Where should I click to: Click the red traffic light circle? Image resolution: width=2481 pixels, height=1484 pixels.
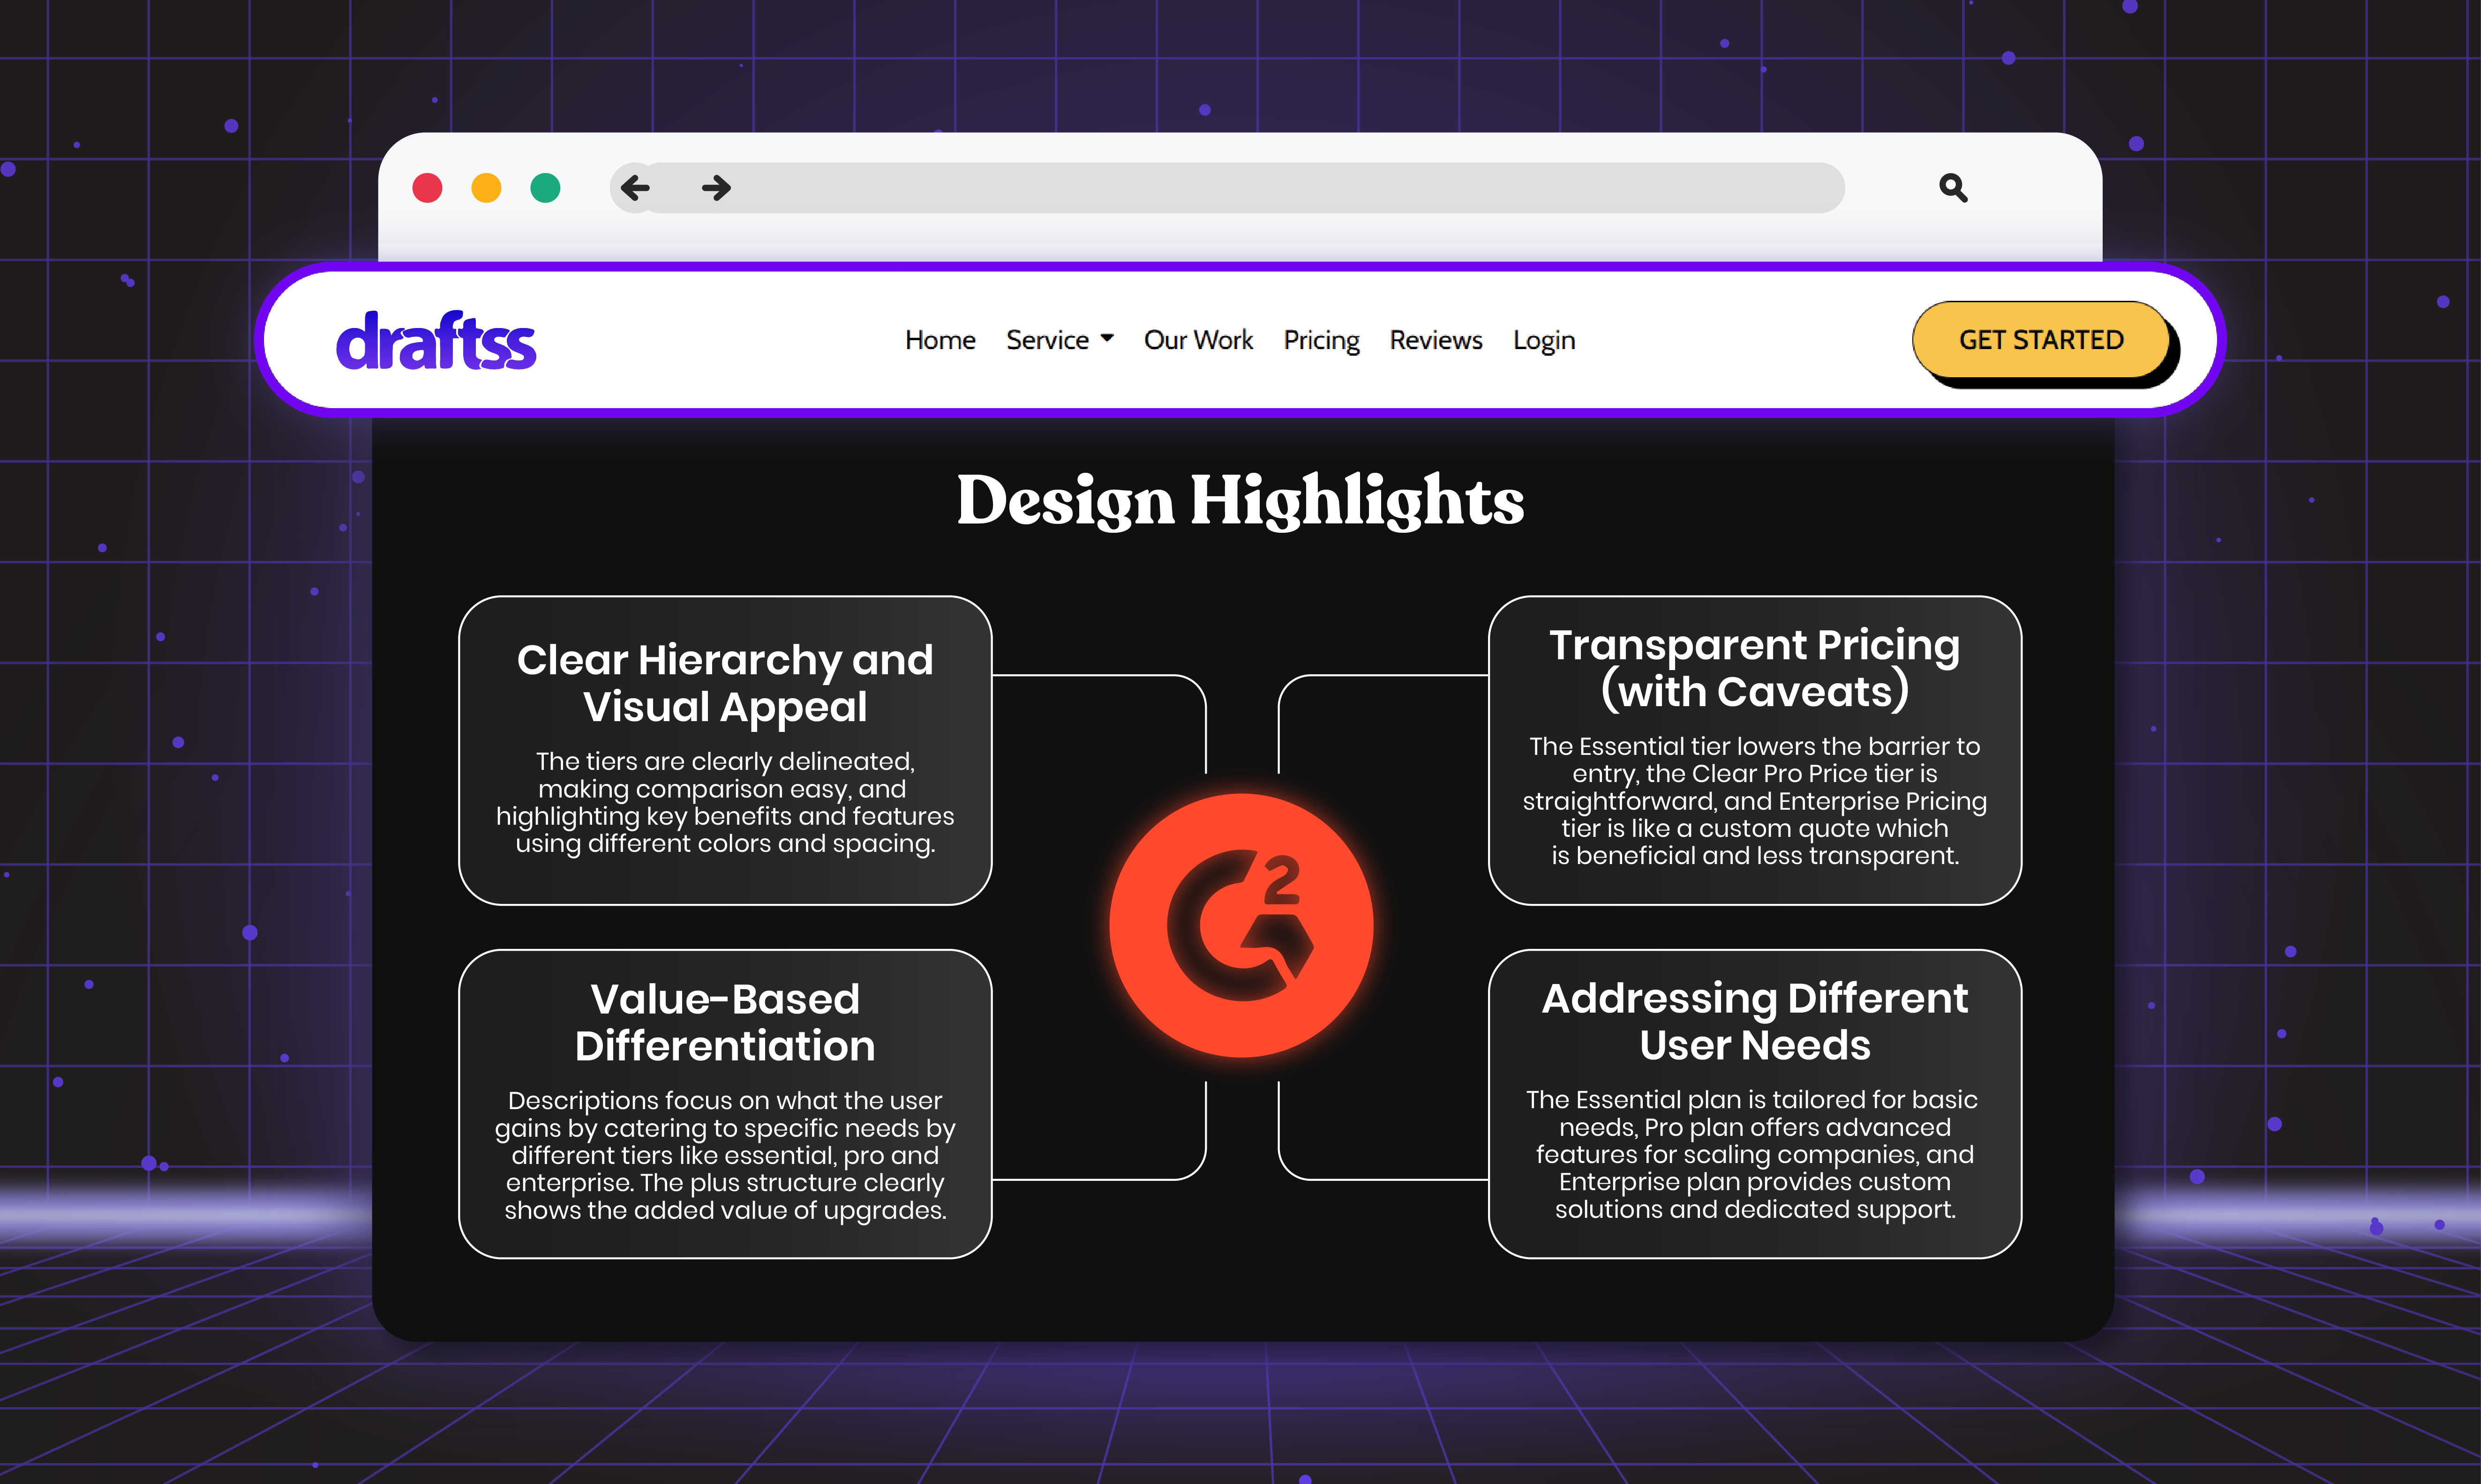point(428,188)
